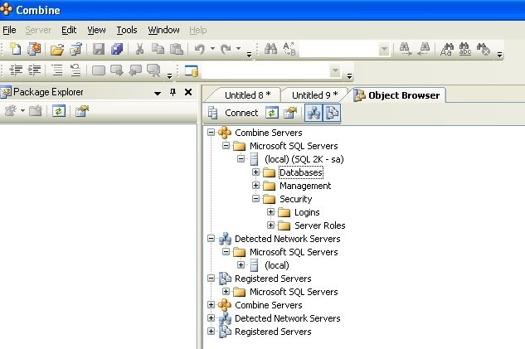Toggle the highlighted server view button in Object Browser
This screenshot has width=525, height=349.
coord(315,113)
